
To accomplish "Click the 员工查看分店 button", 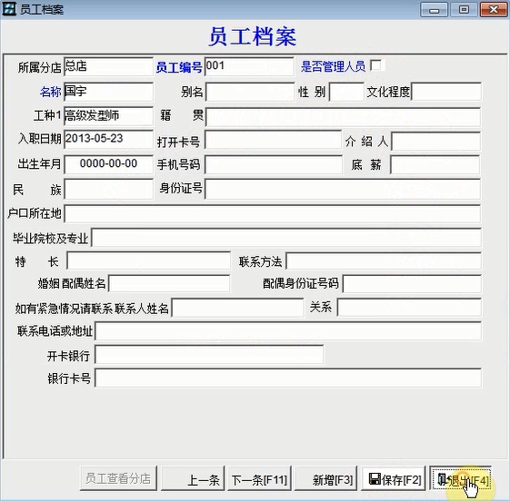I will pos(118,478).
